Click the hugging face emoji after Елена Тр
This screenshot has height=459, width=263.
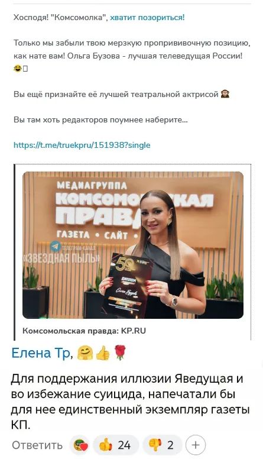[85, 353]
